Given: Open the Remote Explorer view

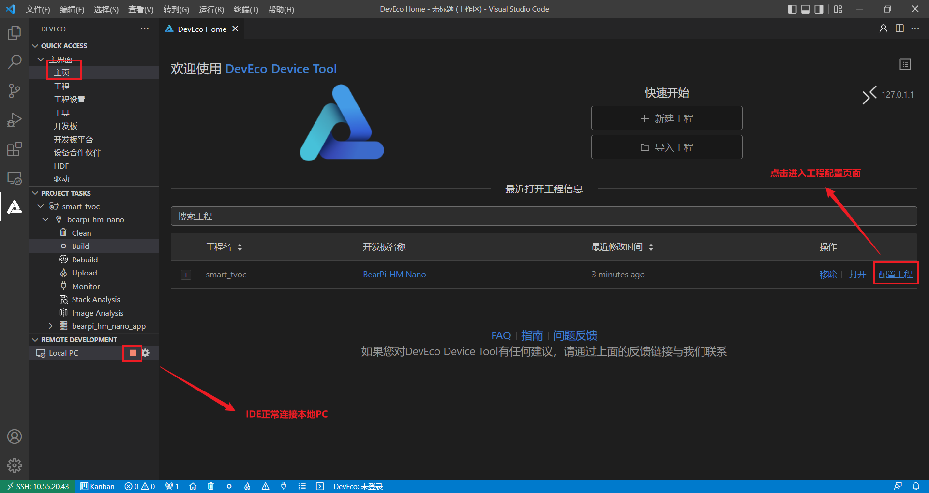Looking at the screenshot, I should tap(15, 178).
